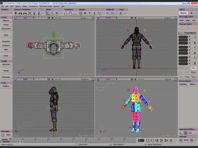The height and width of the screenshot is (148, 198).
Task: Play the animation forward
Action: click(161, 140)
